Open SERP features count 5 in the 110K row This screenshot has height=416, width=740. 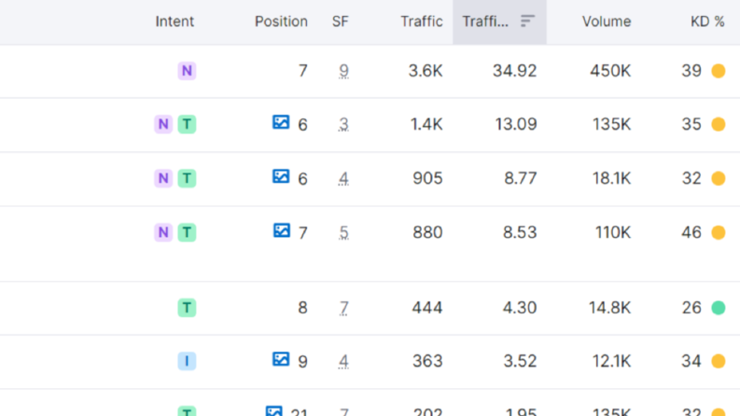click(343, 232)
